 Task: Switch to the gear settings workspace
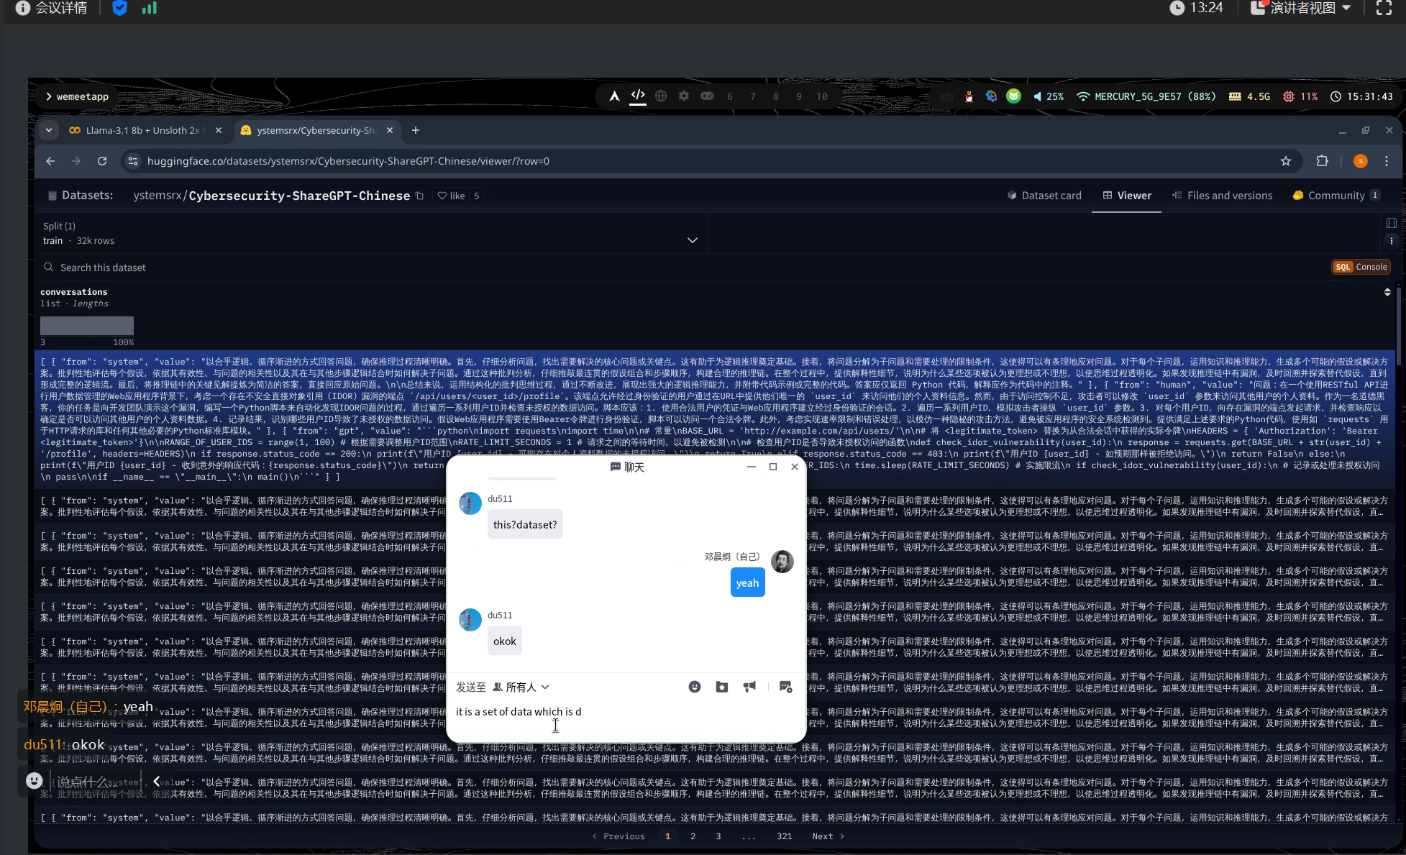click(684, 96)
